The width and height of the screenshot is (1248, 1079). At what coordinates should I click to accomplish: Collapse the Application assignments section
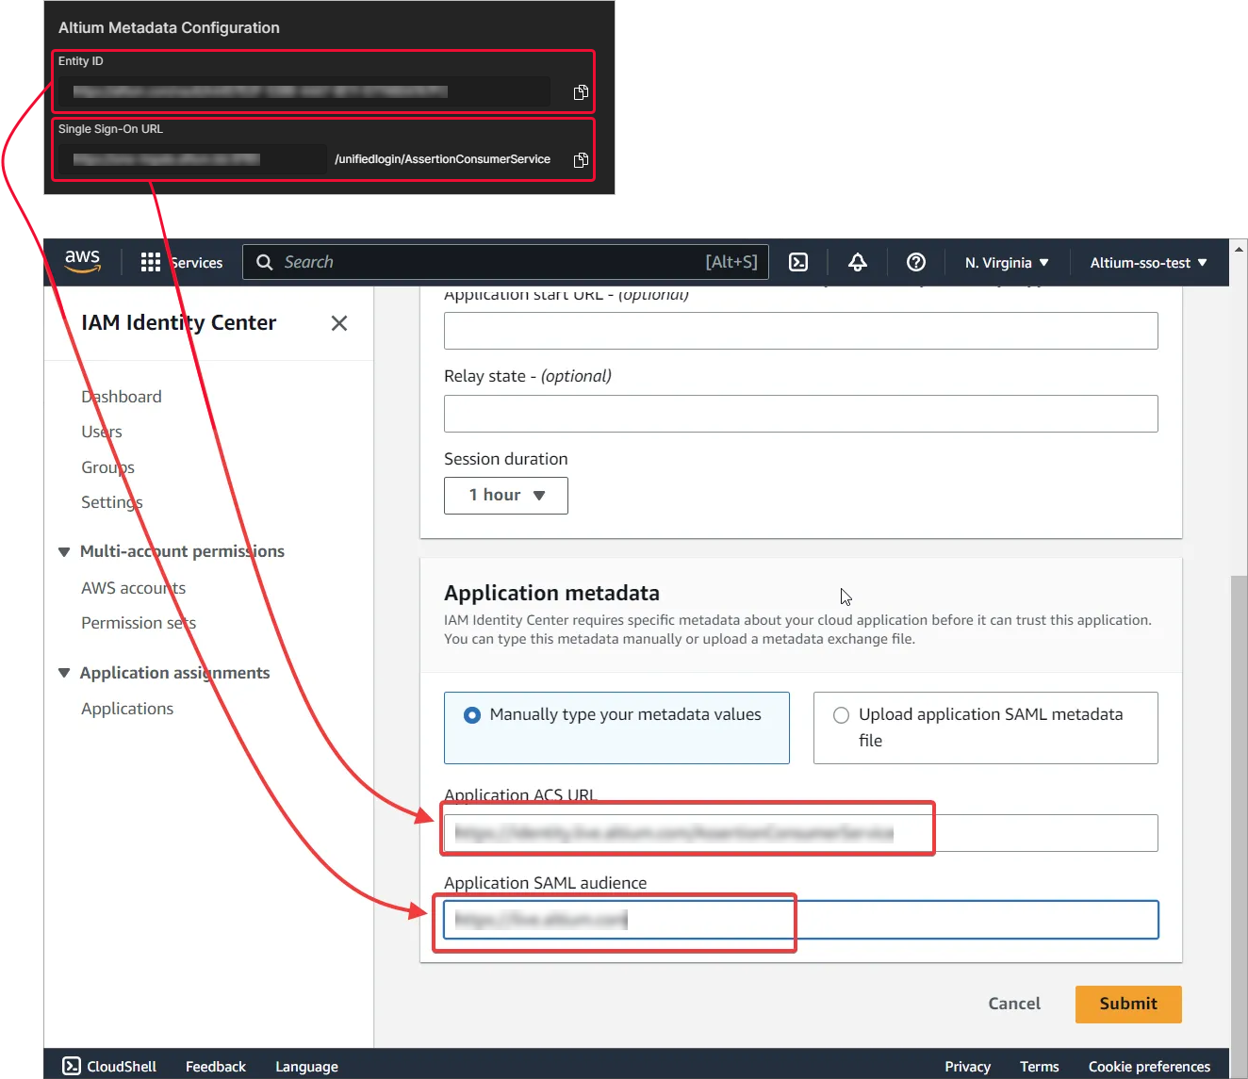[64, 673]
